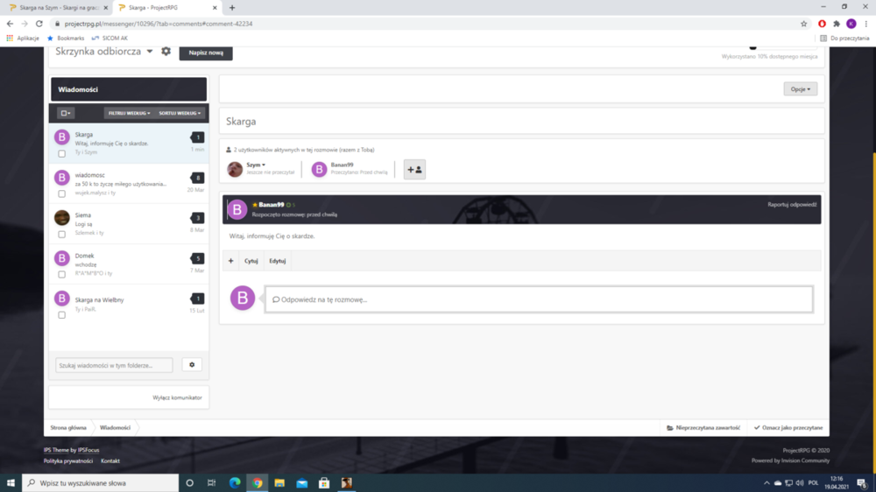Open the Mail app from the taskbar

301,483
